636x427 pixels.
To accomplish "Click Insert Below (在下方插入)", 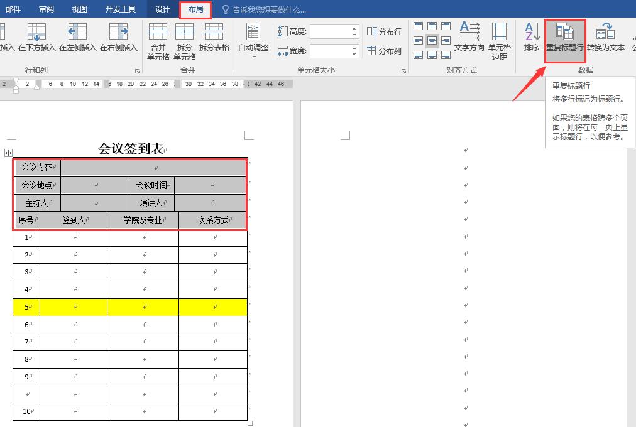I will coord(37,39).
